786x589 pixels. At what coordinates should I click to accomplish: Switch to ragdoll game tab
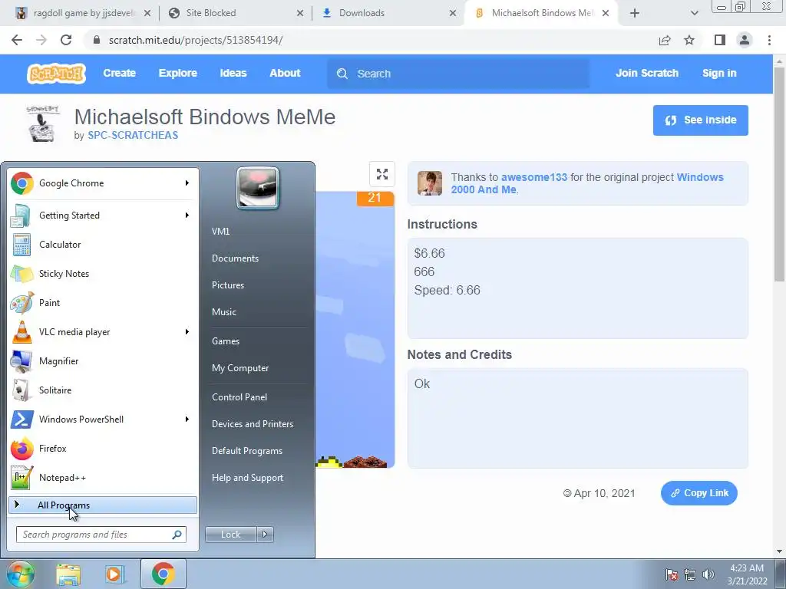(83, 13)
